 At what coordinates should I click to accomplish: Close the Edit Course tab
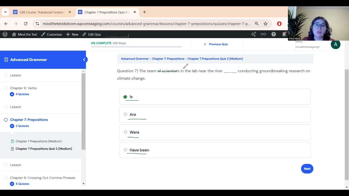pos(70,12)
